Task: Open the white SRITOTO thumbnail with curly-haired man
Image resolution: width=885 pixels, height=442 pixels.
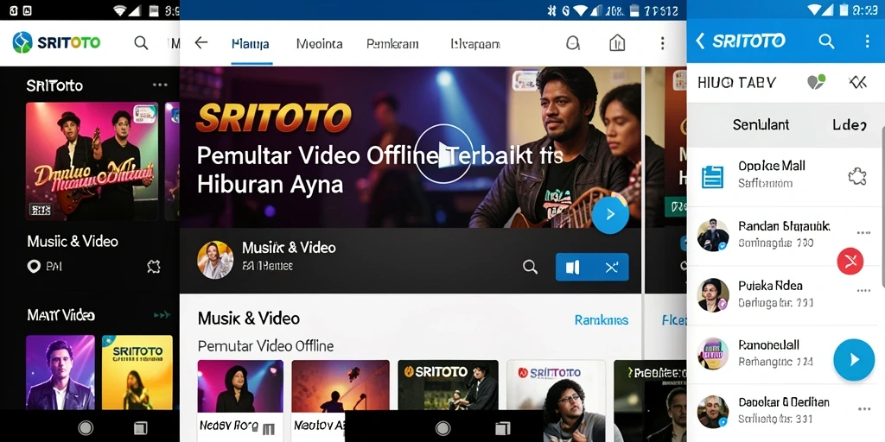Action: [556, 401]
